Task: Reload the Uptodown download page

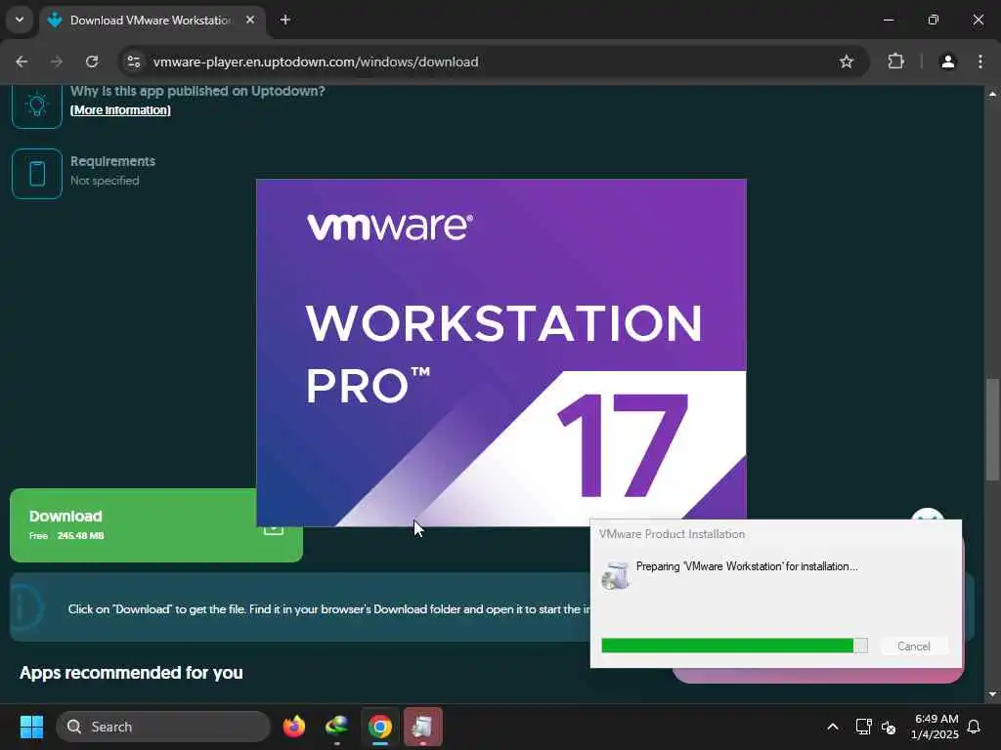Action: click(x=92, y=62)
